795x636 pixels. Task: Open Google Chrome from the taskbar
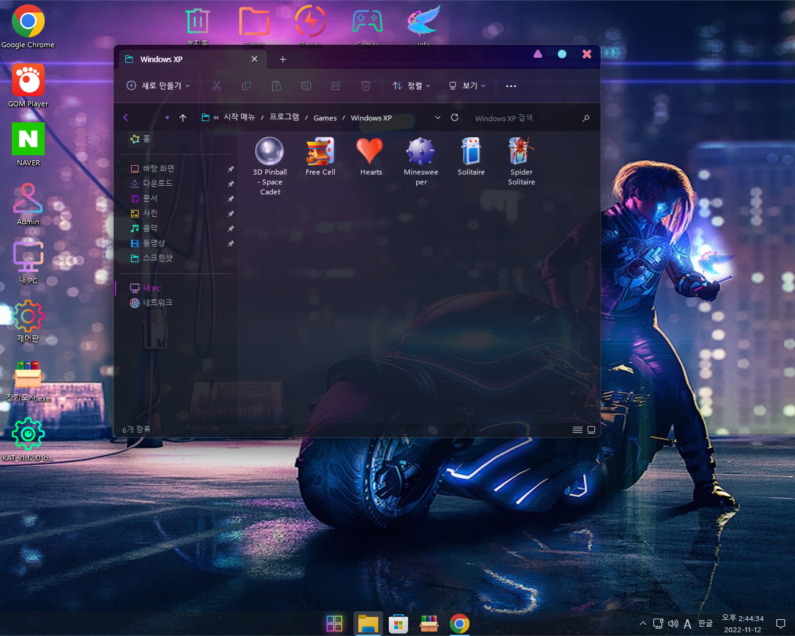(x=460, y=624)
